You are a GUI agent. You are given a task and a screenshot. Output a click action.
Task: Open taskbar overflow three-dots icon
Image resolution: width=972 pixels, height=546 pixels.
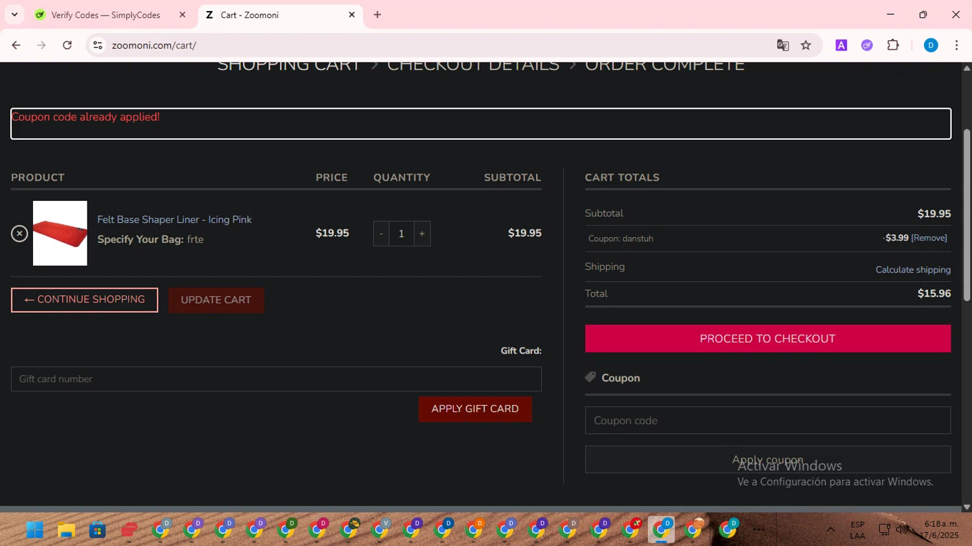[759, 530]
